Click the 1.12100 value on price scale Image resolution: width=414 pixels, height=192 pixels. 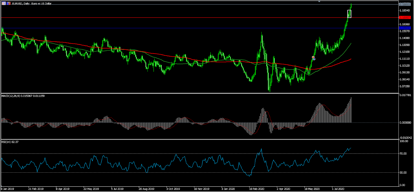tap(404, 52)
